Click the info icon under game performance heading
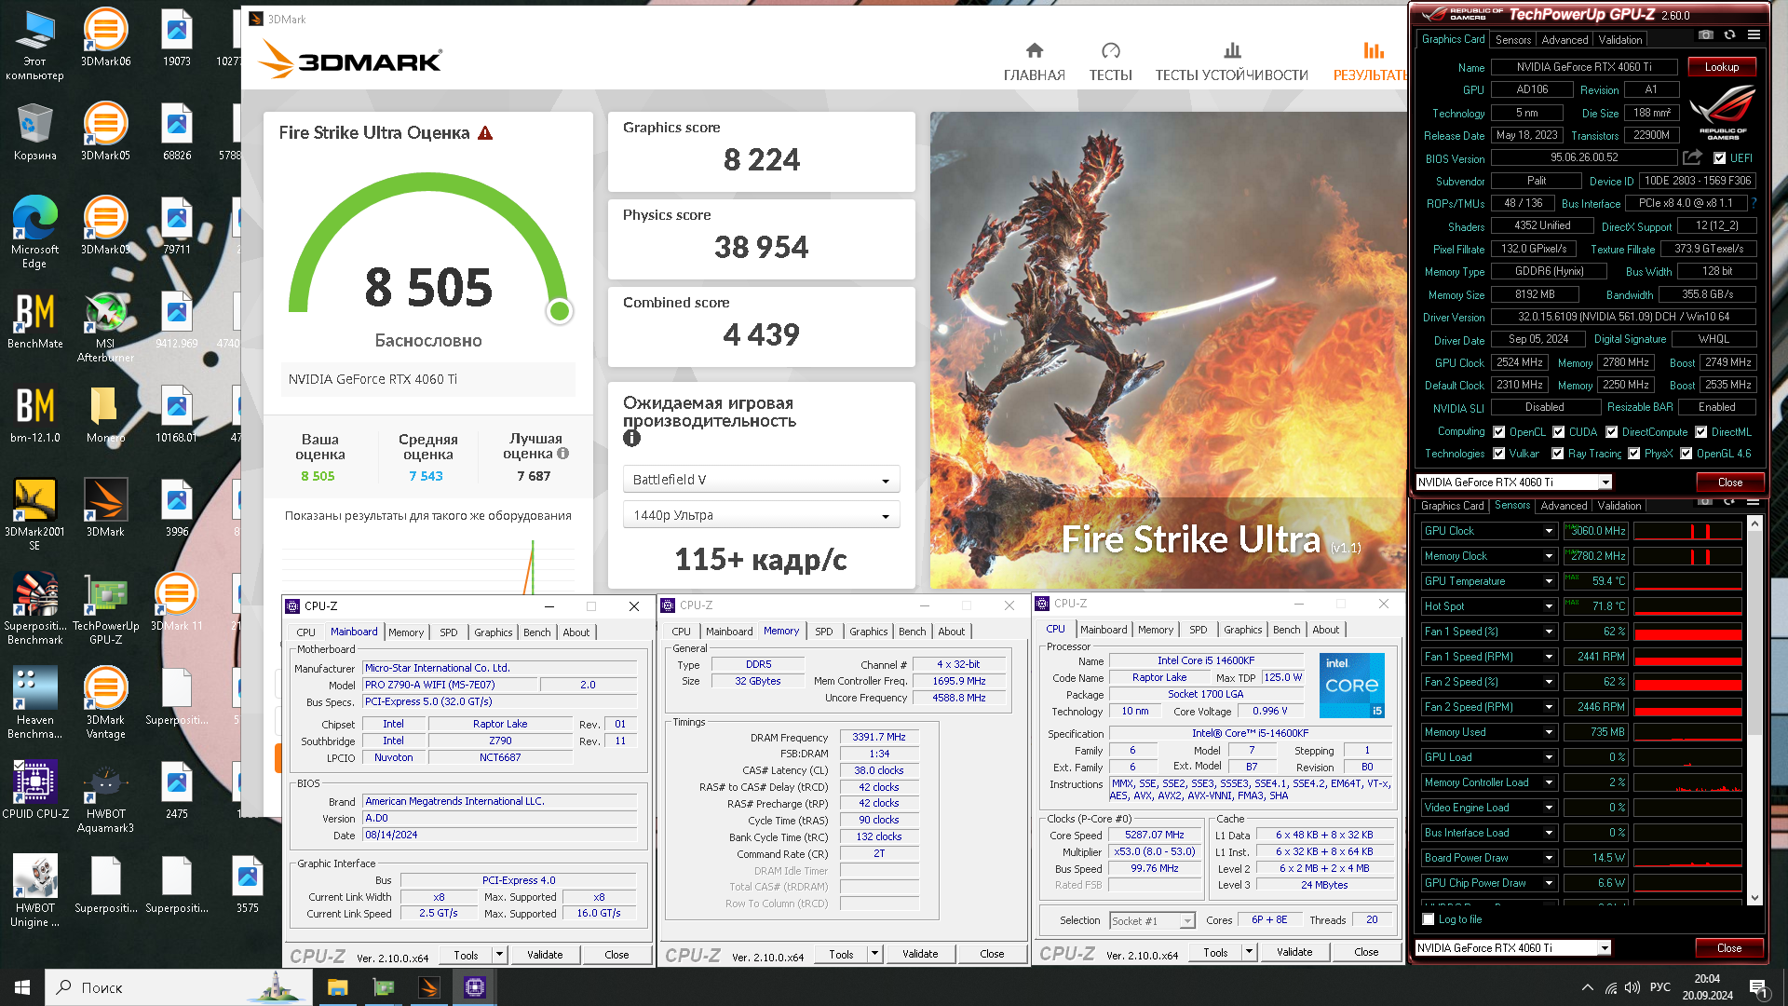 coord(631,438)
